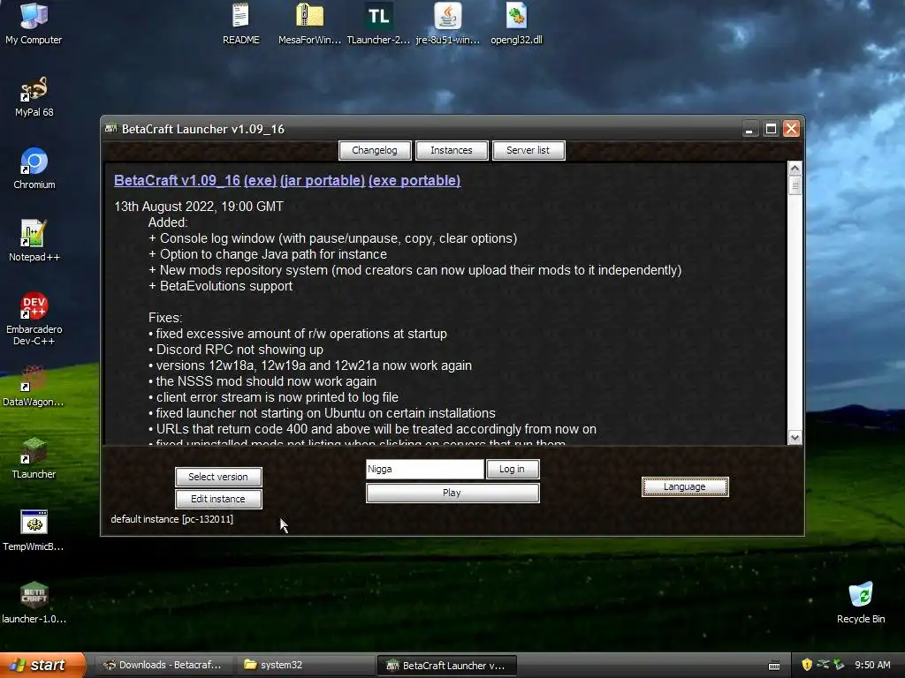
Task: Click the BetaEvolutions support line
Action: [x=220, y=286]
